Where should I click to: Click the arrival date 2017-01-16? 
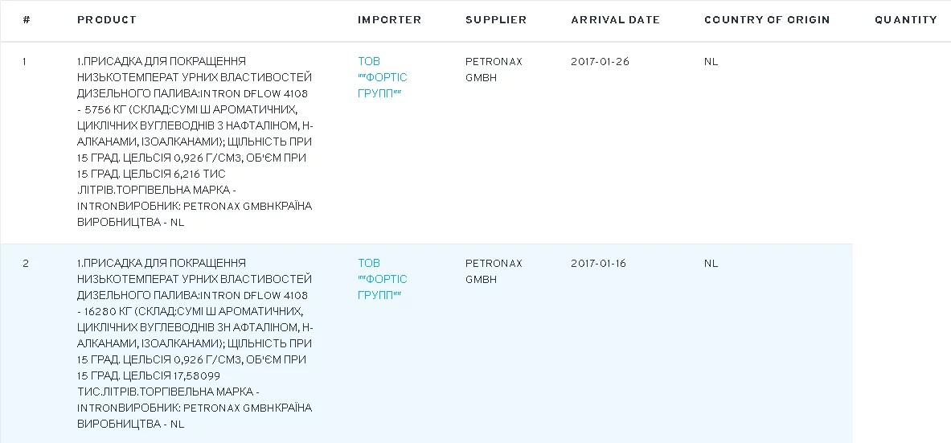pyautogui.click(x=598, y=264)
